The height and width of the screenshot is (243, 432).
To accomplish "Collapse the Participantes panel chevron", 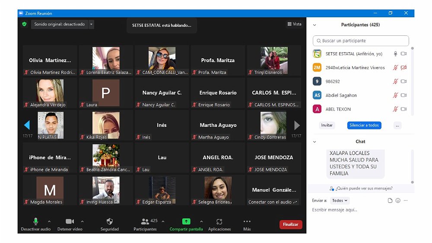I will [314, 25].
